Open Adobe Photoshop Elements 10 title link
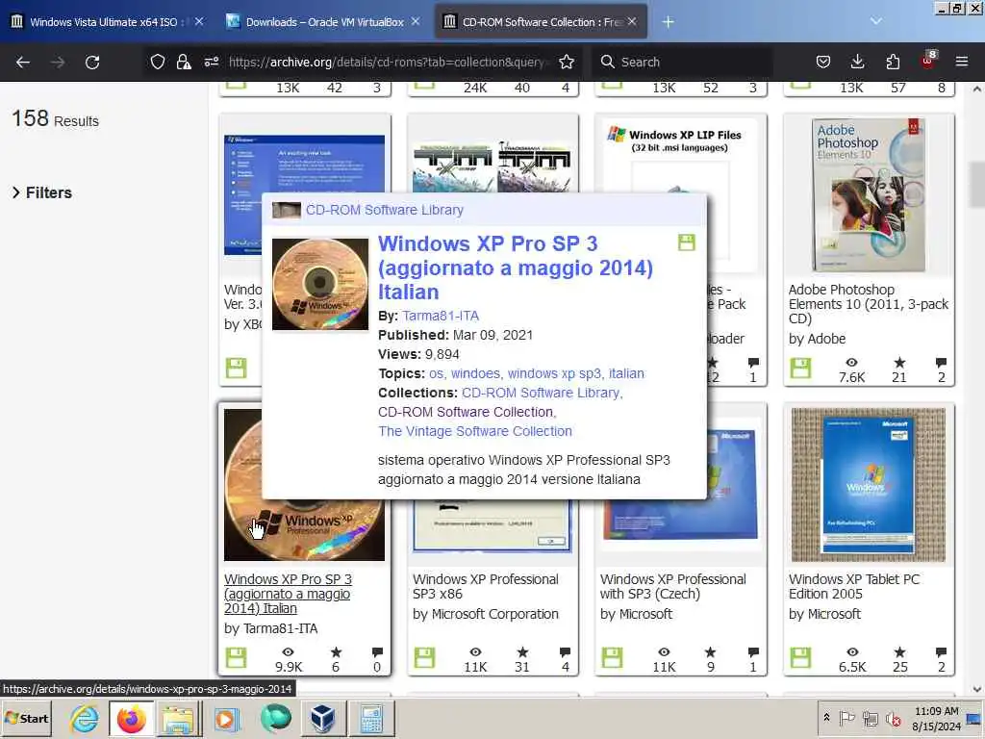985x739 pixels. click(869, 304)
